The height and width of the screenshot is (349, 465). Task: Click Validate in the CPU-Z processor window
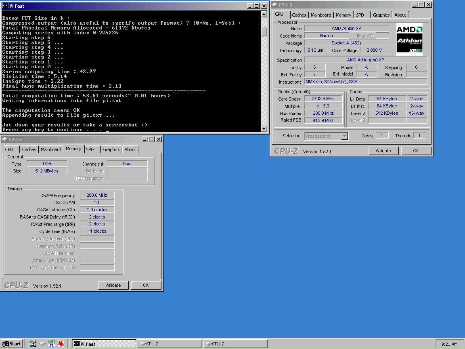383,151
